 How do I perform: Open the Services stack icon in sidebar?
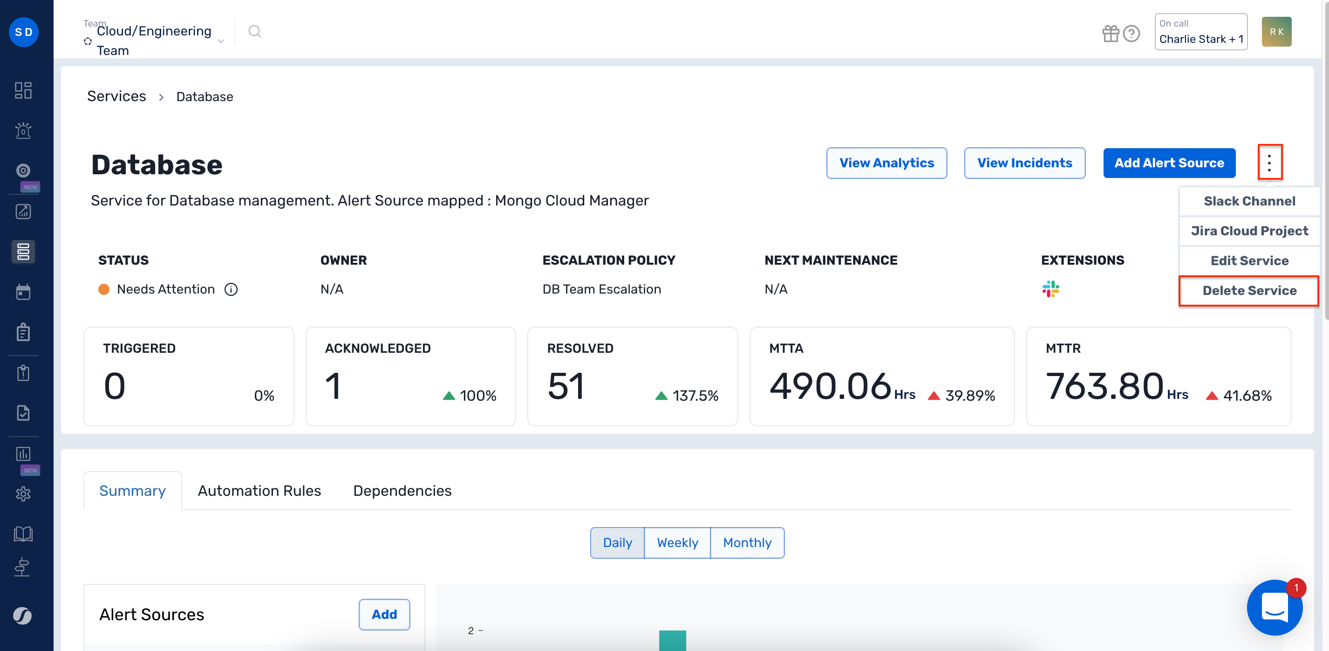click(23, 252)
